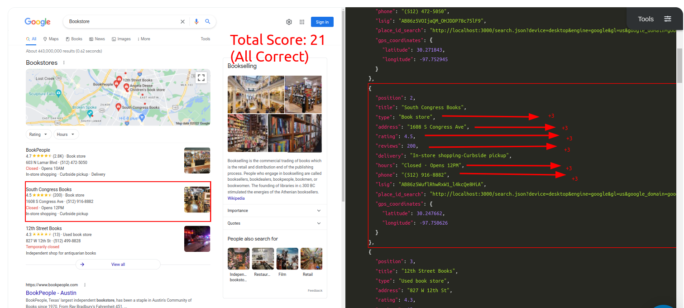Click the "Temporarily closed" status text

[x=43, y=247]
